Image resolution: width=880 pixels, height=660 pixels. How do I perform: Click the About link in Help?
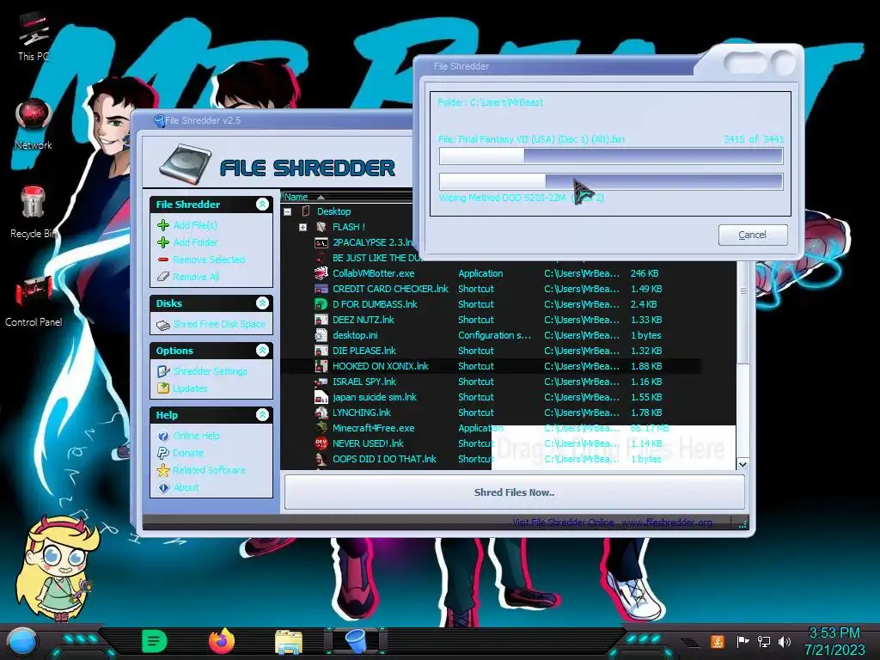click(186, 488)
